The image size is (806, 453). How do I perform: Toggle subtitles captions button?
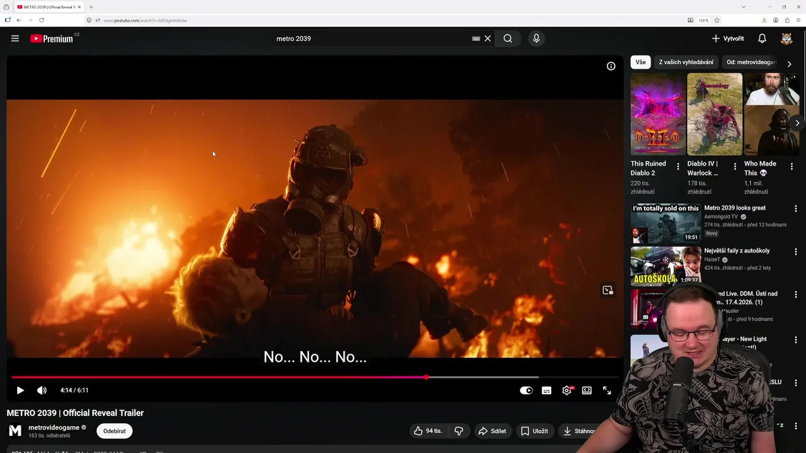tap(547, 390)
